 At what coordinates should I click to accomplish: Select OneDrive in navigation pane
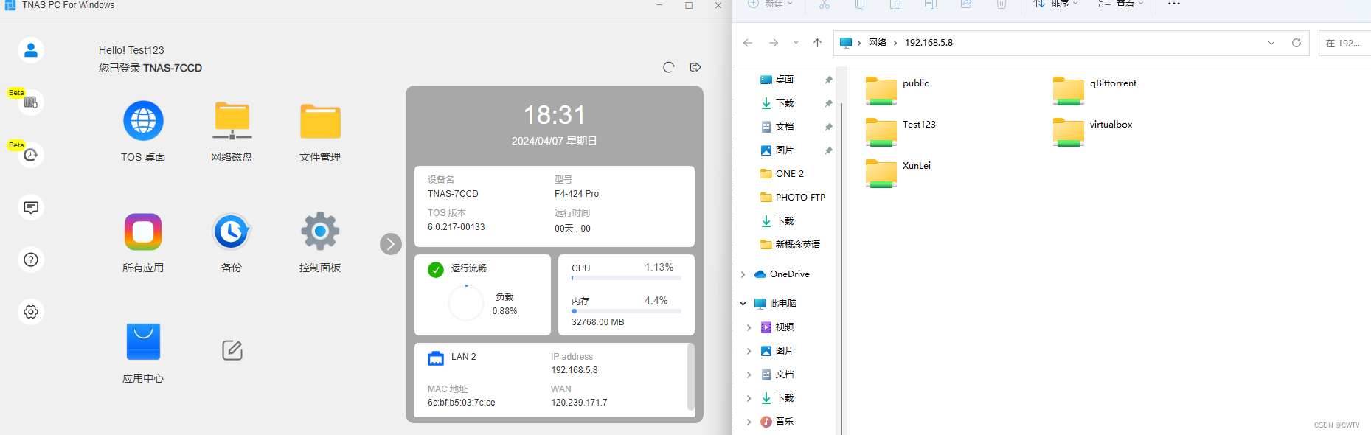coord(782,274)
